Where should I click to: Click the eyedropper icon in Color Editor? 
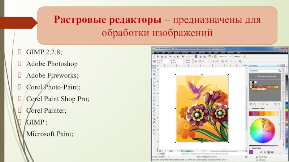click(260, 152)
